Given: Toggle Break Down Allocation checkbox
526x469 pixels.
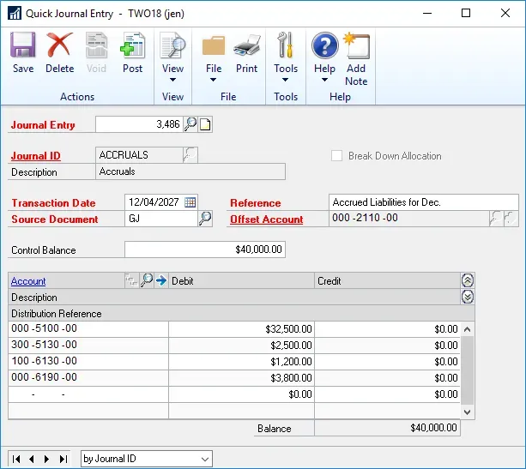Looking at the screenshot, I should coord(336,156).
